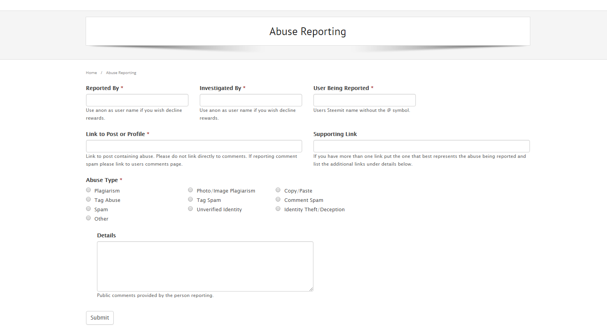Open the Home breadcrumb link
The height and width of the screenshot is (334, 607).
tap(91, 72)
